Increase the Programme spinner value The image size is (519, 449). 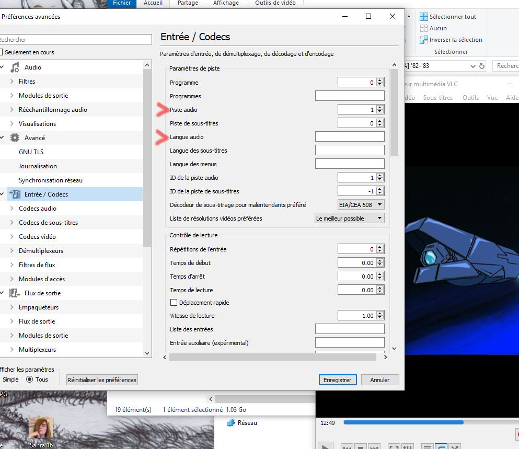(380, 80)
